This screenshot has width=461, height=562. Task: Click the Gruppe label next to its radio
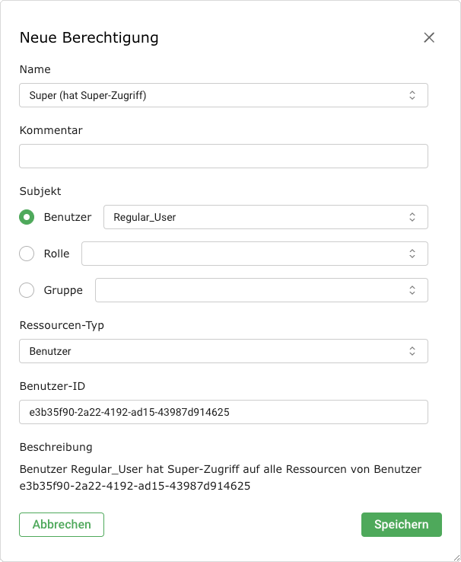[63, 290]
